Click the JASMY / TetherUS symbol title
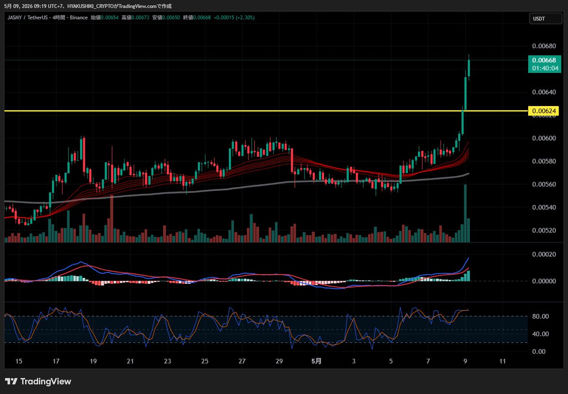The width and height of the screenshot is (568, 394). point(27,18)
